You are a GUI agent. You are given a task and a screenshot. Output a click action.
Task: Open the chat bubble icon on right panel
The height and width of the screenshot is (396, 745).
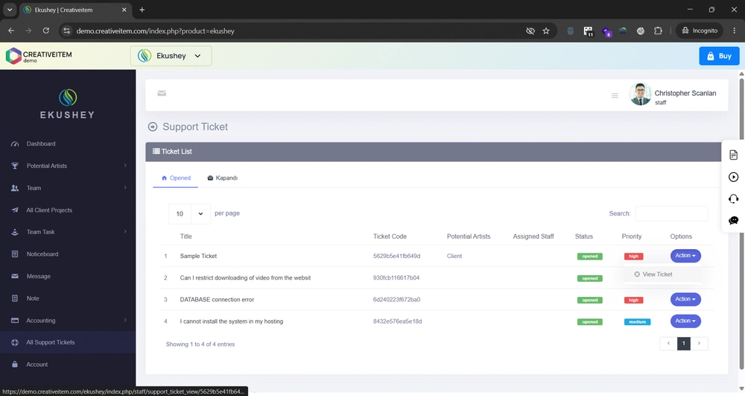[x=734, y=221]
